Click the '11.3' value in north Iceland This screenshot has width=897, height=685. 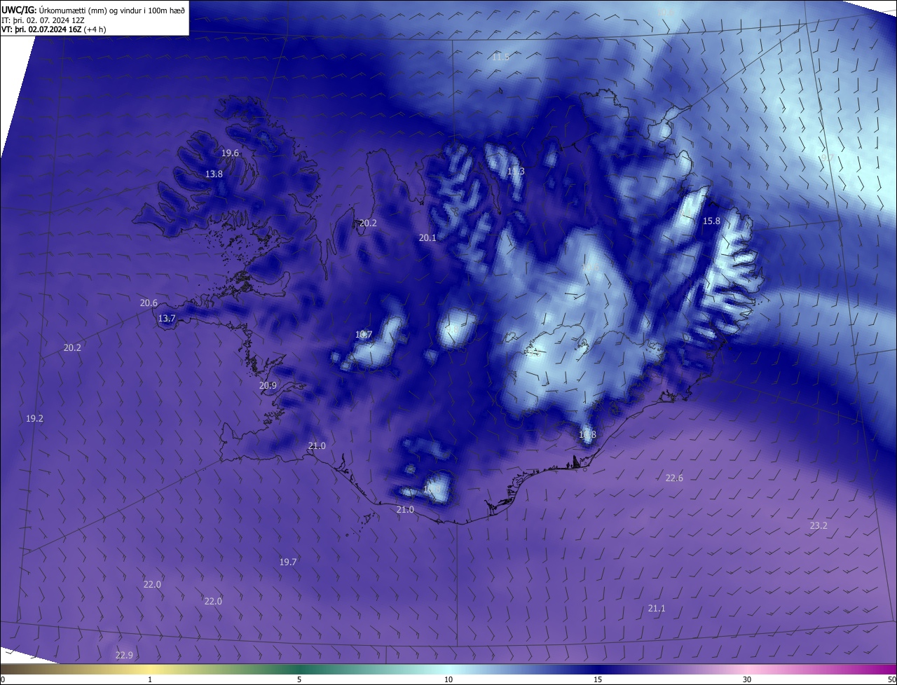point(516,172)
